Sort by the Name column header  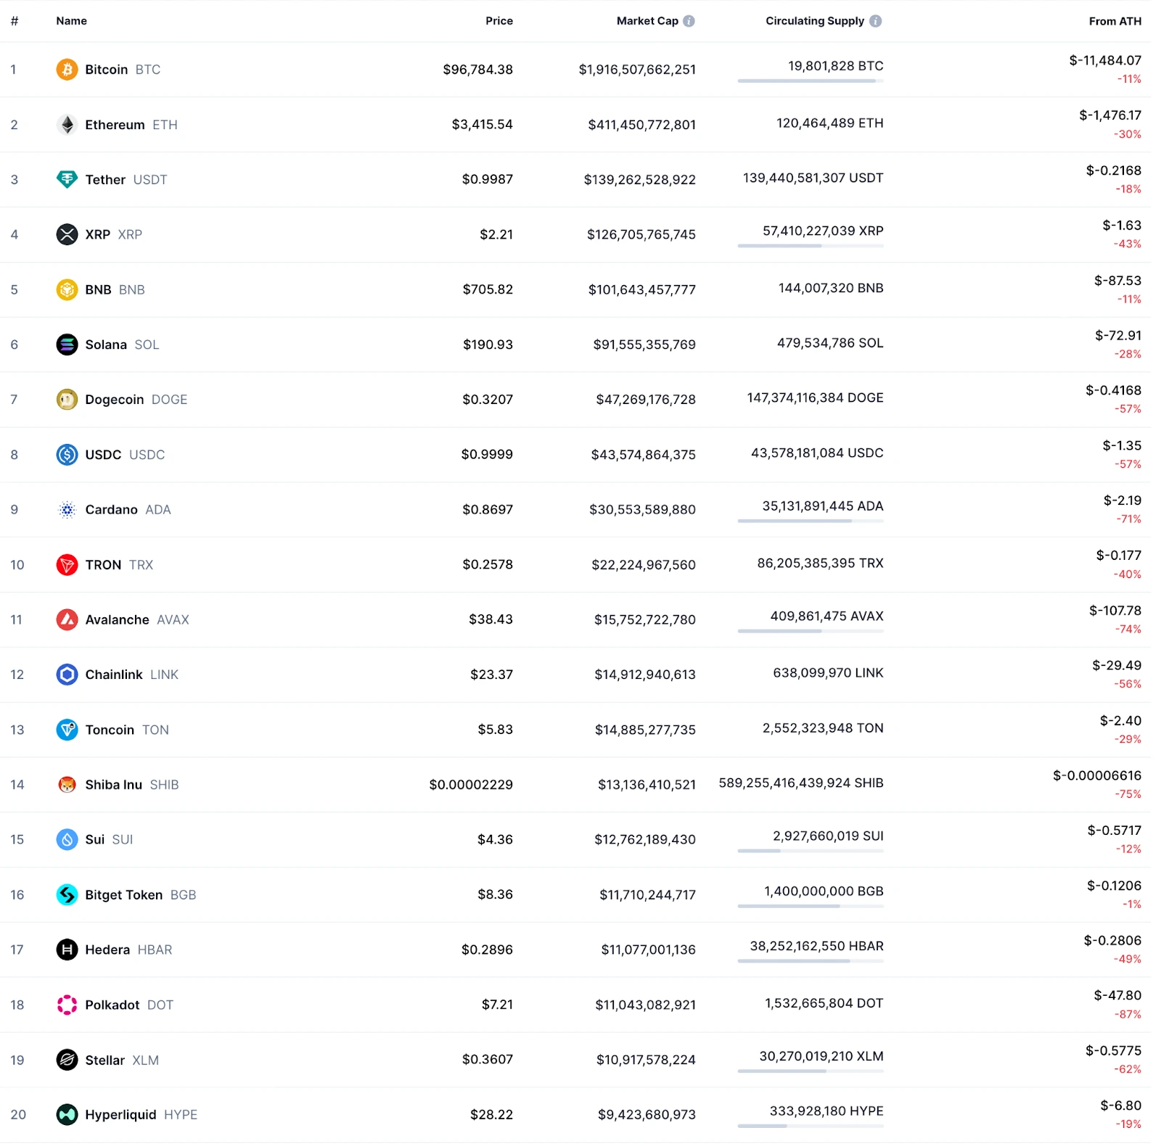[x=71, y=21]
